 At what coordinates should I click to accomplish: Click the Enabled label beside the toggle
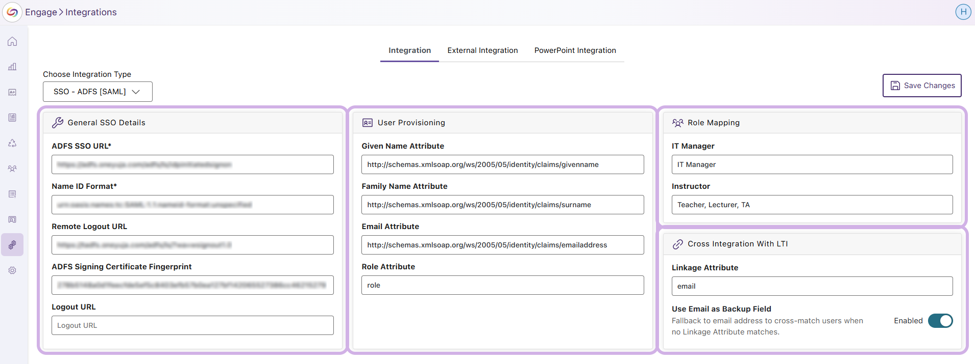[x=908, y=321]
